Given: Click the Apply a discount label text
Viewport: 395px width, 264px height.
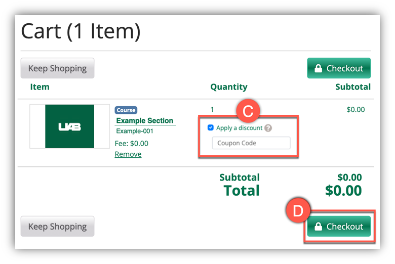Looking at the screenshot, I should (x=239, y=128).
